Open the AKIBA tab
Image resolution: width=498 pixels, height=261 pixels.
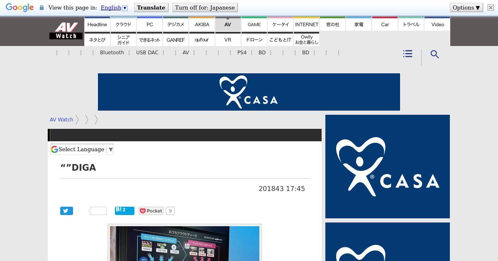[x=202, y=24]
